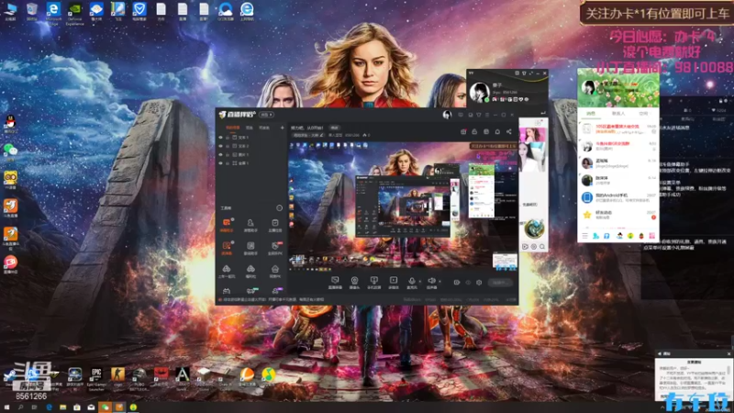Open the stream preview area
Image resolution: width=734 pixels, height=413 pixels.
coord(403,206)
